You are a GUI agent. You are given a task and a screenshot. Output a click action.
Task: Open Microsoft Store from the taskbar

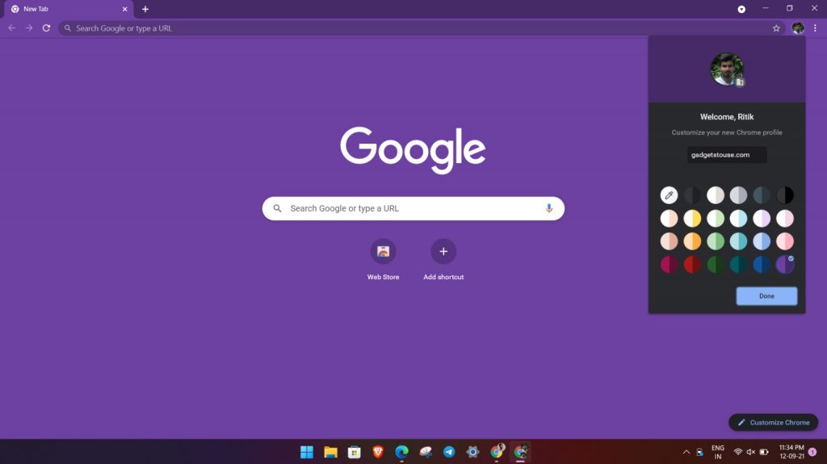point(354,452)
